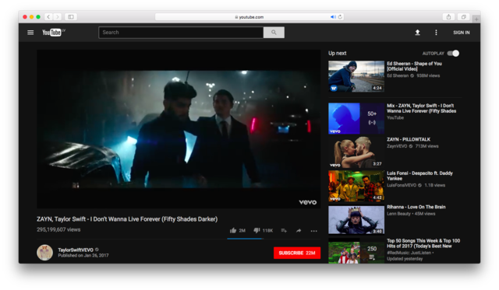Open more actions ellipsis under video
This screenshot has width=499, height=290.
click(313, 231)
